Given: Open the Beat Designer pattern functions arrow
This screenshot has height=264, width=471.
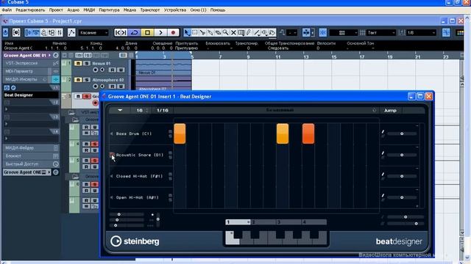Looking at the screenshot, I should click(x=120, y=110).
